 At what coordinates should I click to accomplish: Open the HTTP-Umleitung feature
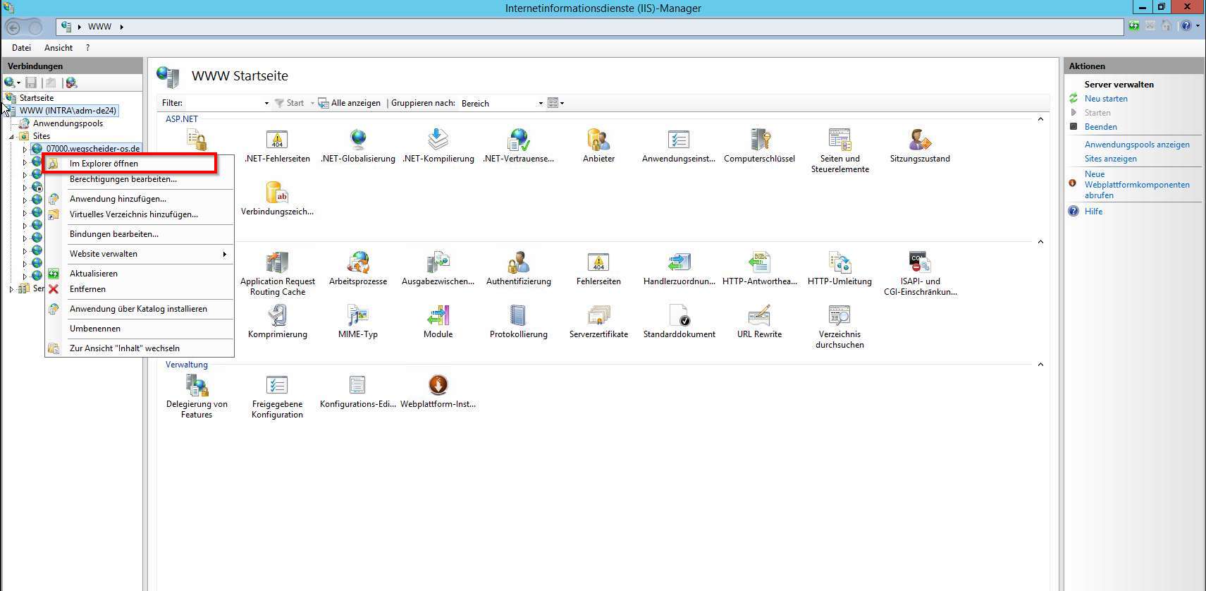pos(839,269)
